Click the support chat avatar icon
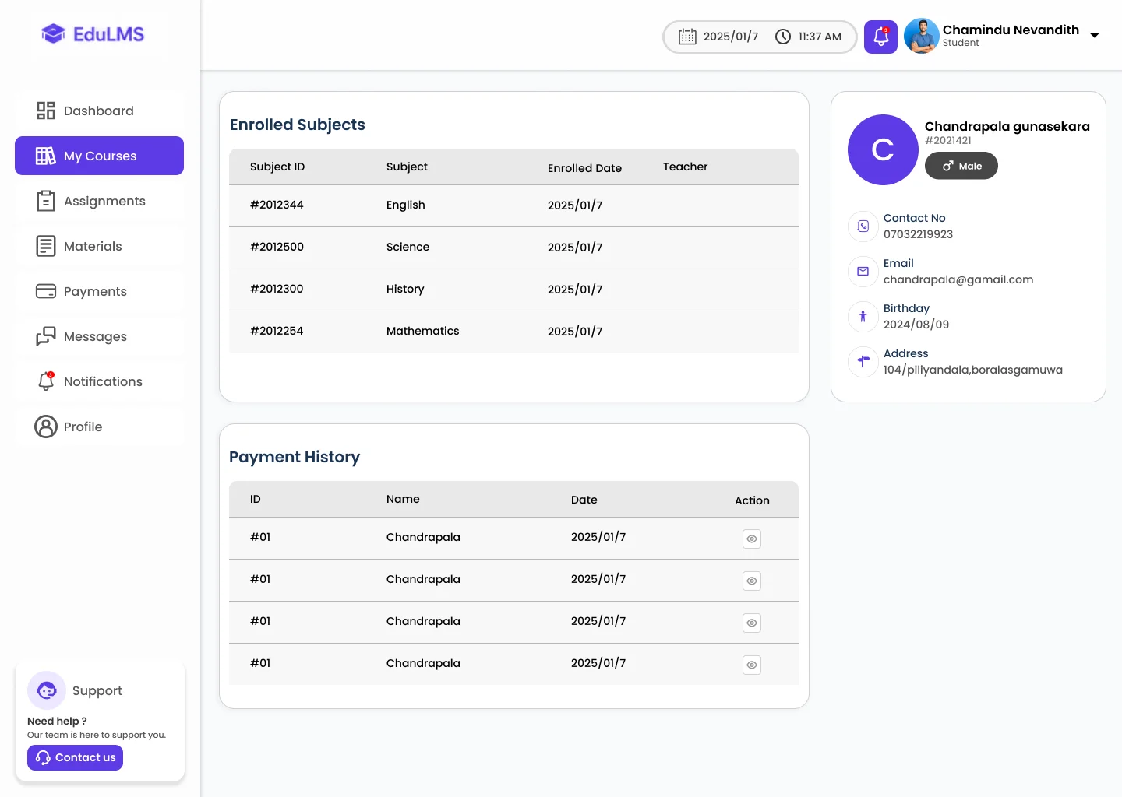1122x797 pixels. tap(47, 690)
